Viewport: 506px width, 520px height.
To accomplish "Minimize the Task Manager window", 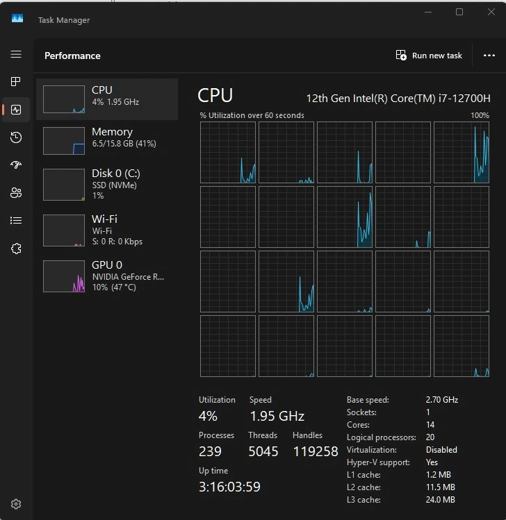I will pyautogui.click(x=428, y=12).
